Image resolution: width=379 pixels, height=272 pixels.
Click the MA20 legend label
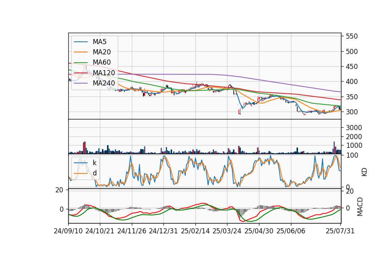click(101, 52)
